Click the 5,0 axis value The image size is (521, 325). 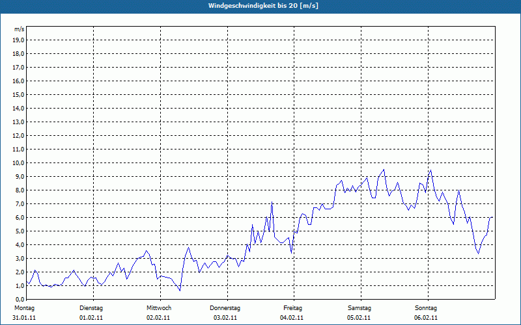(20, 231)
